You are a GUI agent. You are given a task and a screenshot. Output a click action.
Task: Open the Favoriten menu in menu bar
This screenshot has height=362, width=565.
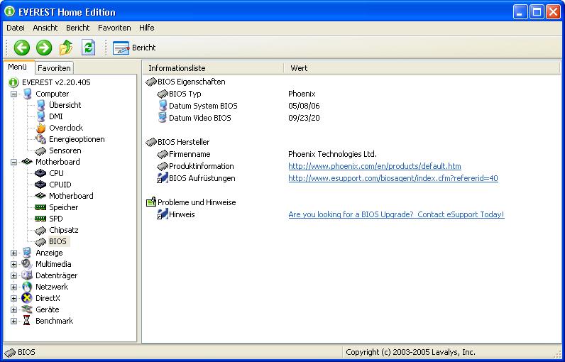[x=114, y=28]
